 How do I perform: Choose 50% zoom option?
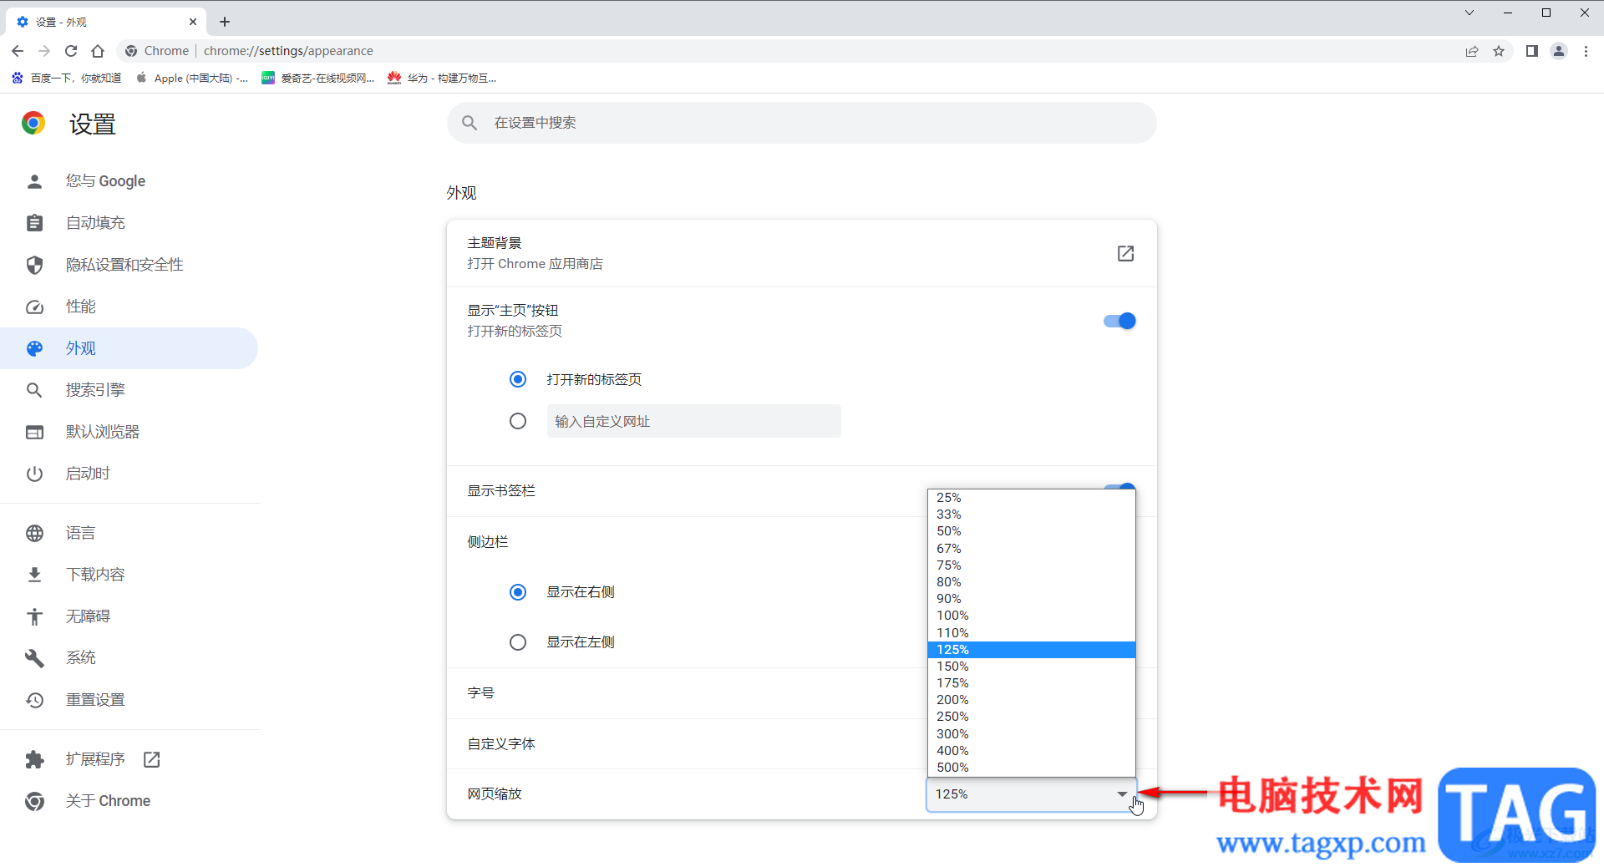coord(1031,531)
